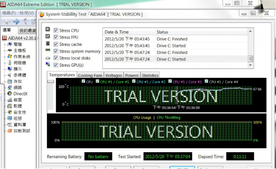276x169 pixels.
Task: Select the 網路 network icon in tree
Action: click(9, 87)
